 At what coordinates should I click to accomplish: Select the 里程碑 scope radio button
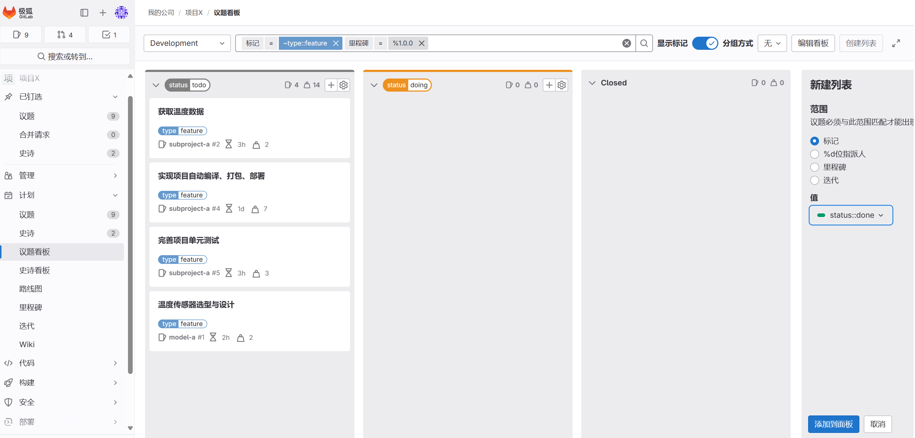pos(814,167)
